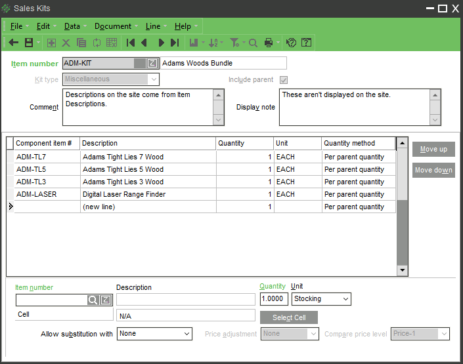Click the Copy record toolbar icon
Screen dimensions: 463x364
pyautogui.click(x=81, y=43)
